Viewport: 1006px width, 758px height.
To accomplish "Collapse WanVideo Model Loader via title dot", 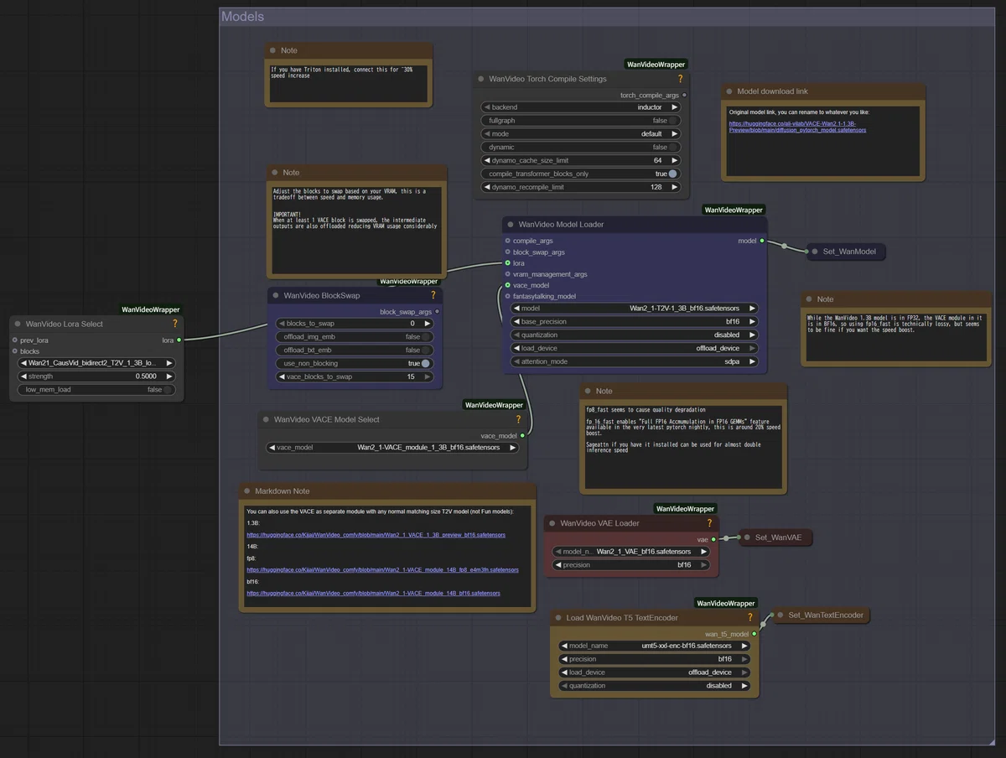I will 511,225.
